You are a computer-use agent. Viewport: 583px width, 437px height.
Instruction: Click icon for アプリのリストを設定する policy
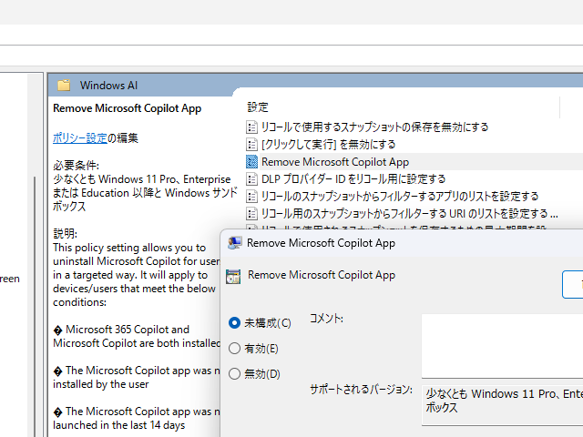pos(252,197)
